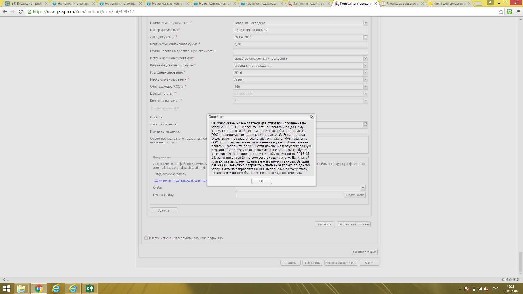Screen dimensions: 523x294
Task: Close the Ошибка error dialog with X
Action: (312, 117)
